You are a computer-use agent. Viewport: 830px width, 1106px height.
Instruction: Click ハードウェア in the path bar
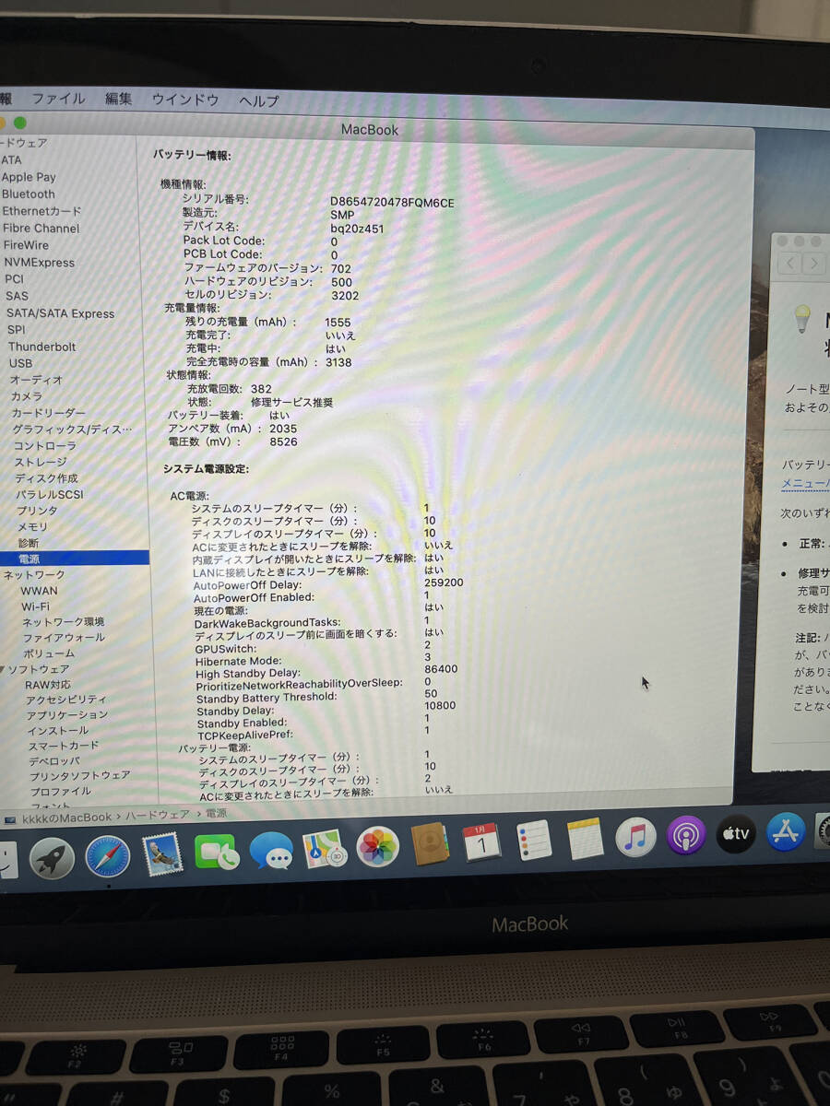pyautogui.click(x=156, y=815)
